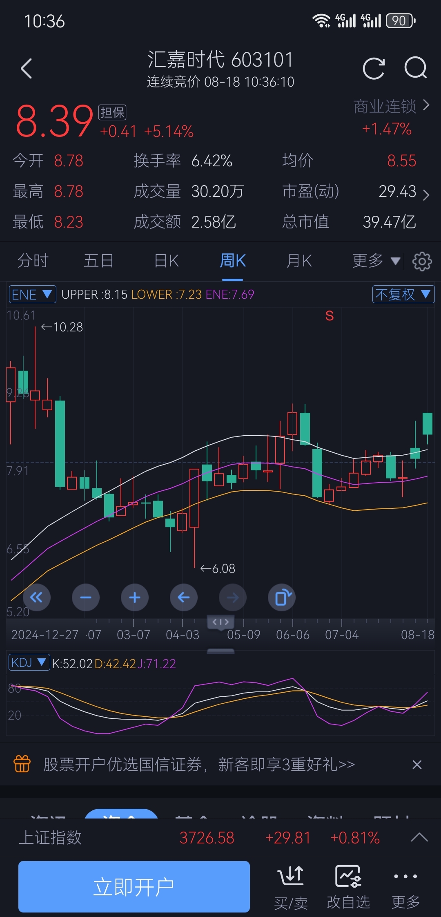Tap the 08-18 date label

pos(417,635)
